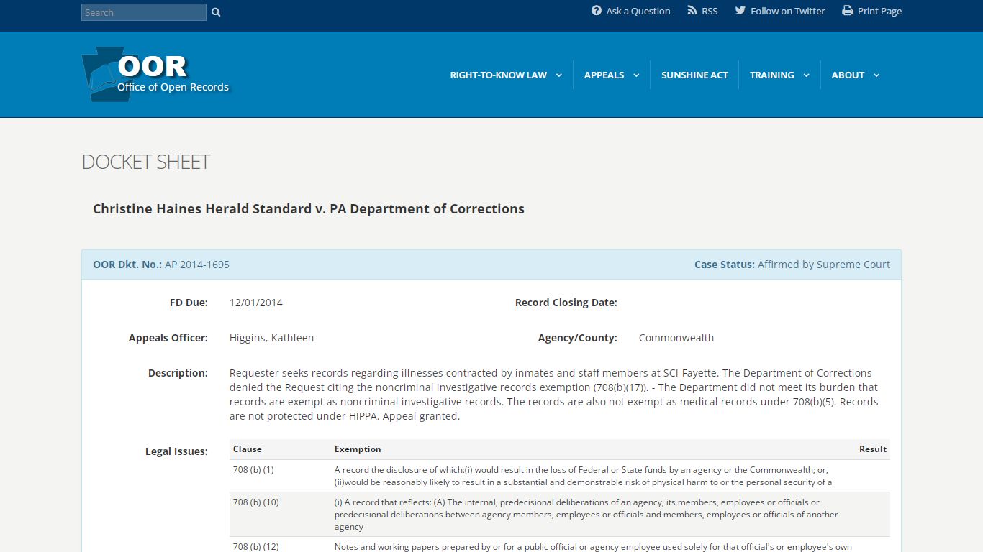Click the Ask a Question help icon
This screenshot has height=552, width=983.
coord(597,11)
